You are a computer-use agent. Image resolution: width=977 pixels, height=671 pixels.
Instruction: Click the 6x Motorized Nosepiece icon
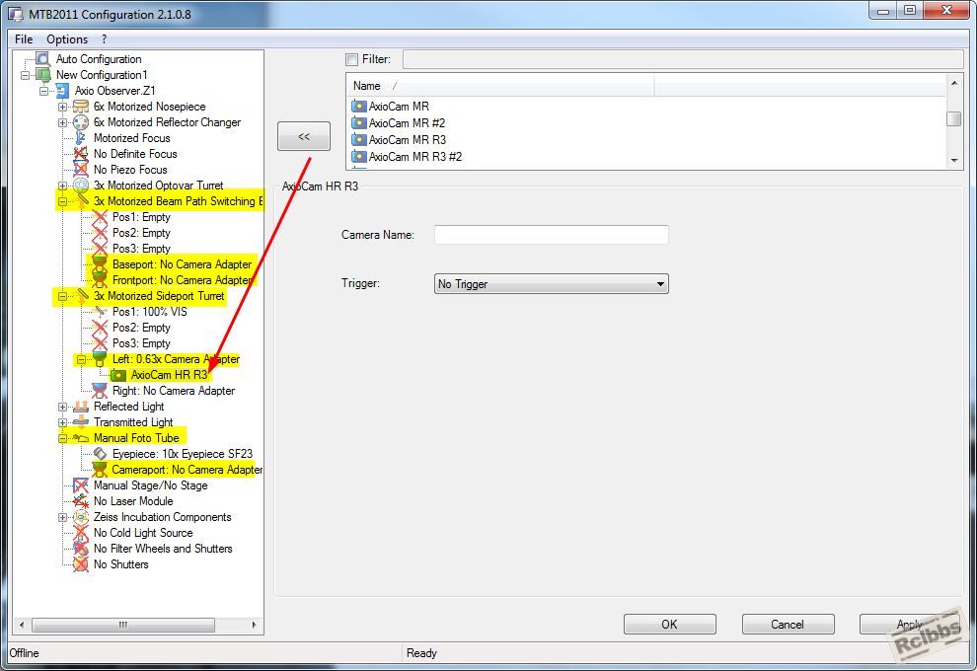click(80, 107)
